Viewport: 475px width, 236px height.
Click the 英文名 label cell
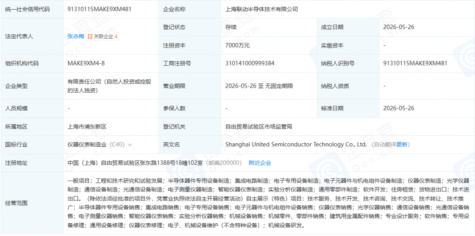(x=190, y=144)
